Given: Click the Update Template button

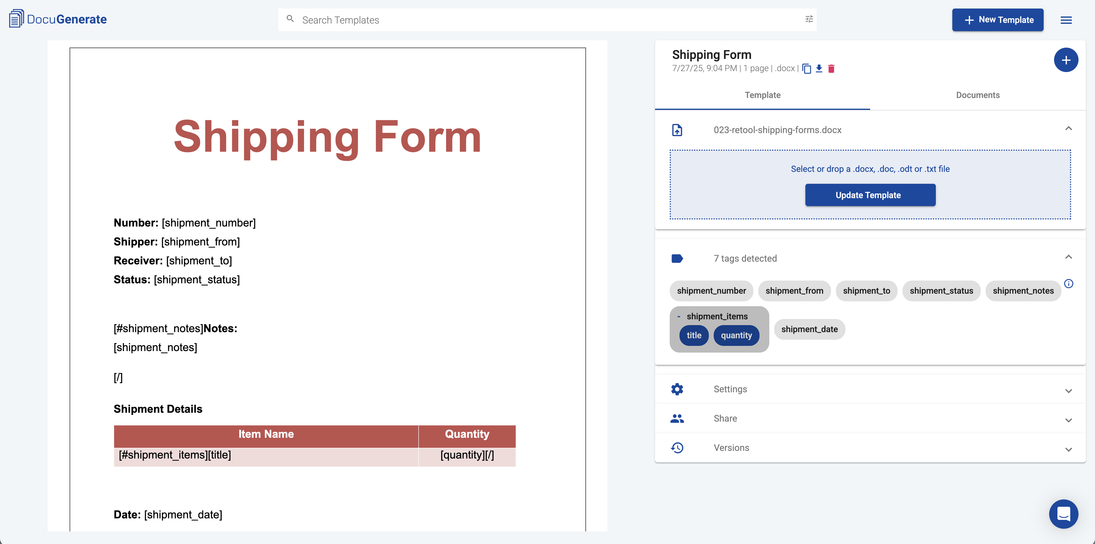Looking at the screenshot, I should tap(870, 195).
